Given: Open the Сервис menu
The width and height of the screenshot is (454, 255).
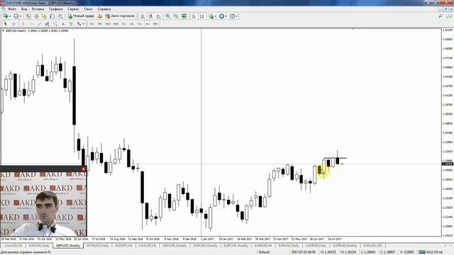Looking at the screenshot, I should point(73,9).
